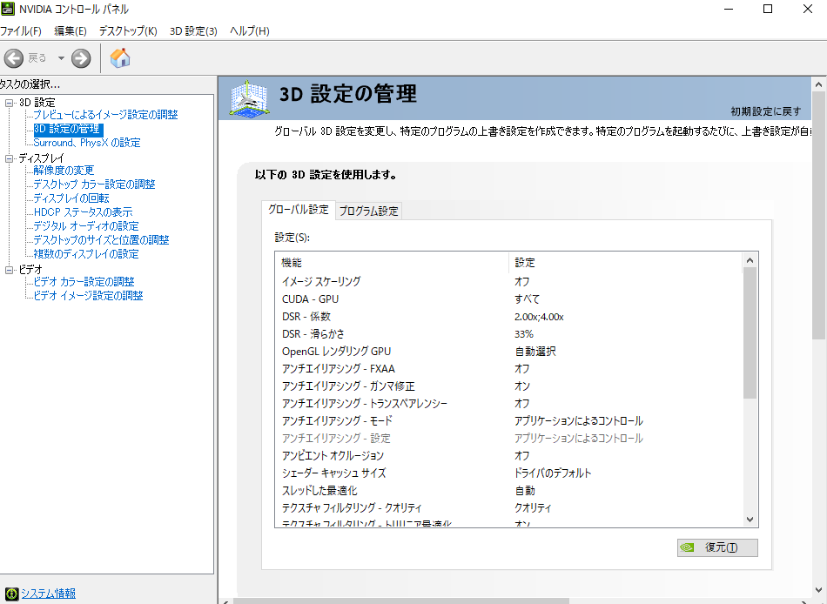Screen dimensions: 827x604
Task: Click the forward arrow navigation button
Action: tap(81, 58)
